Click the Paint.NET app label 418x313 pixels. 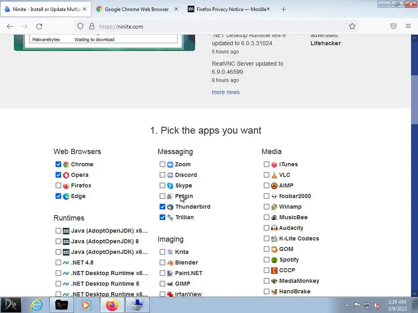[189, 273]
